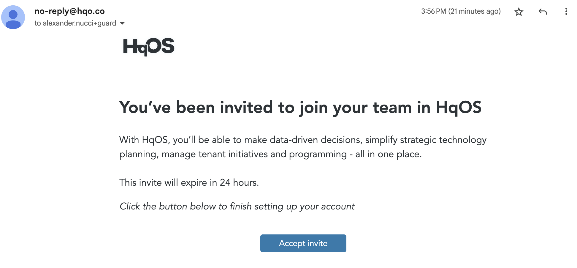Screen dimensions: 577x268
Task: Click the words "24 hours" in expiry notice
Action: click(x=239, y=182)
